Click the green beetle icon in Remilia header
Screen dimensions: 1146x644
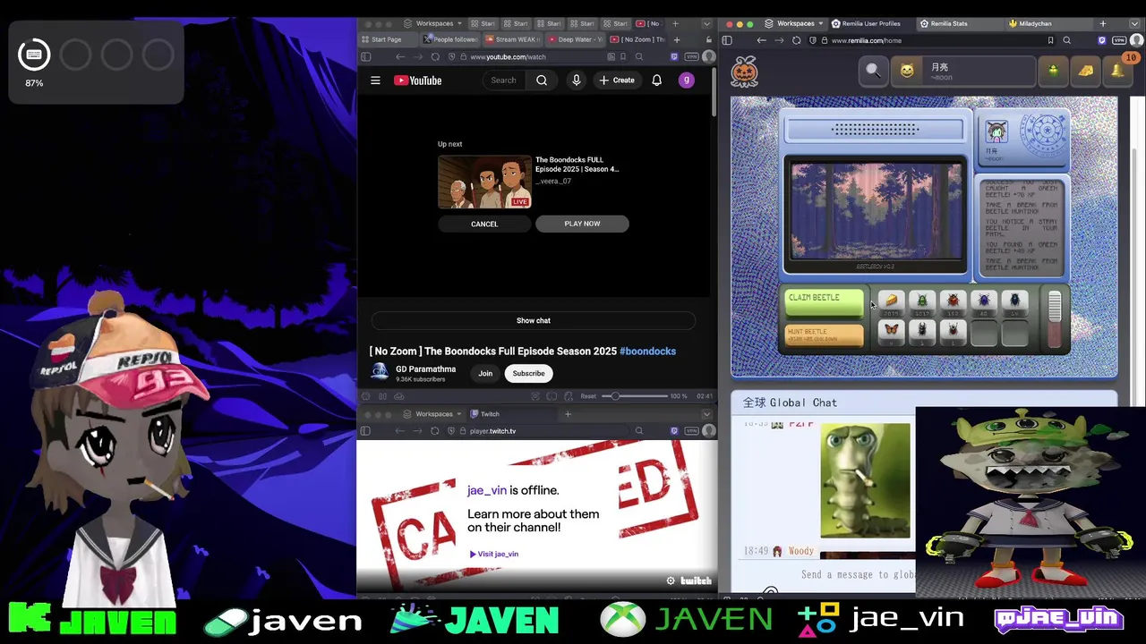pos(1054,71)
